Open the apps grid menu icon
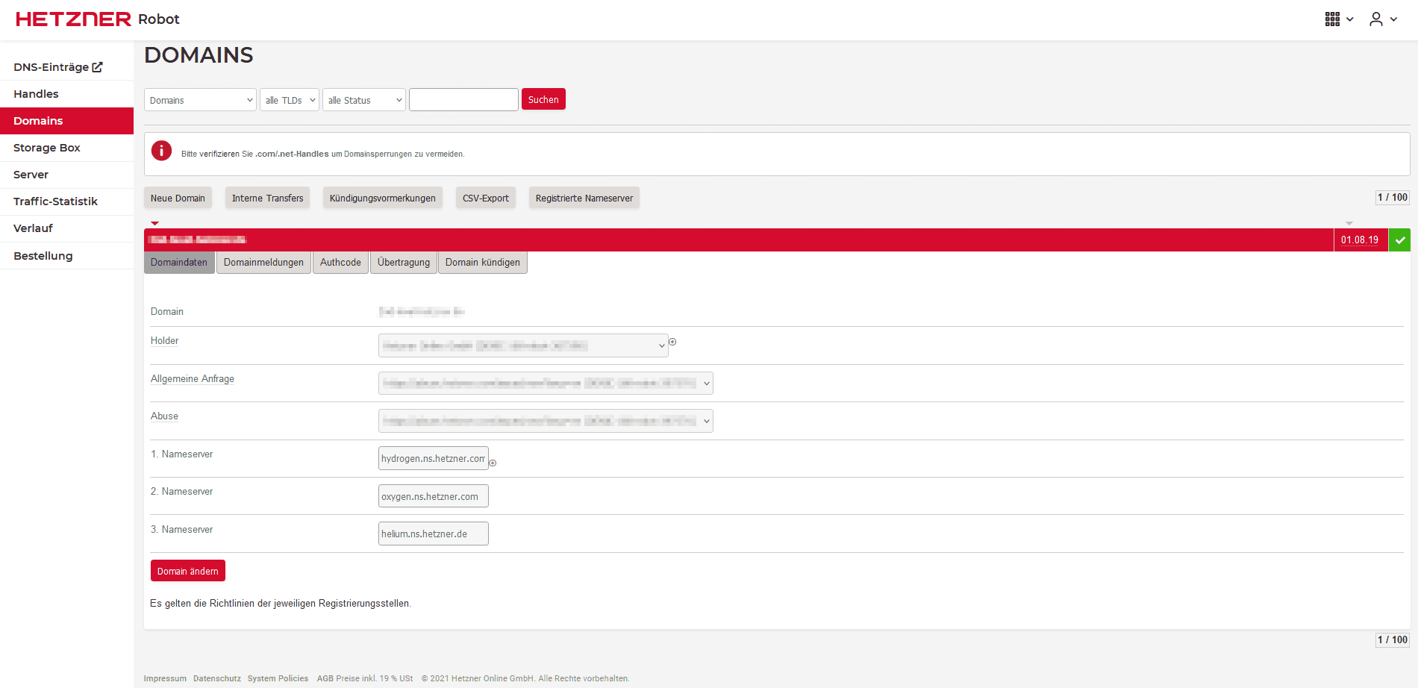The height and width of the screenshot is (688, 1418). point(1333,19)
